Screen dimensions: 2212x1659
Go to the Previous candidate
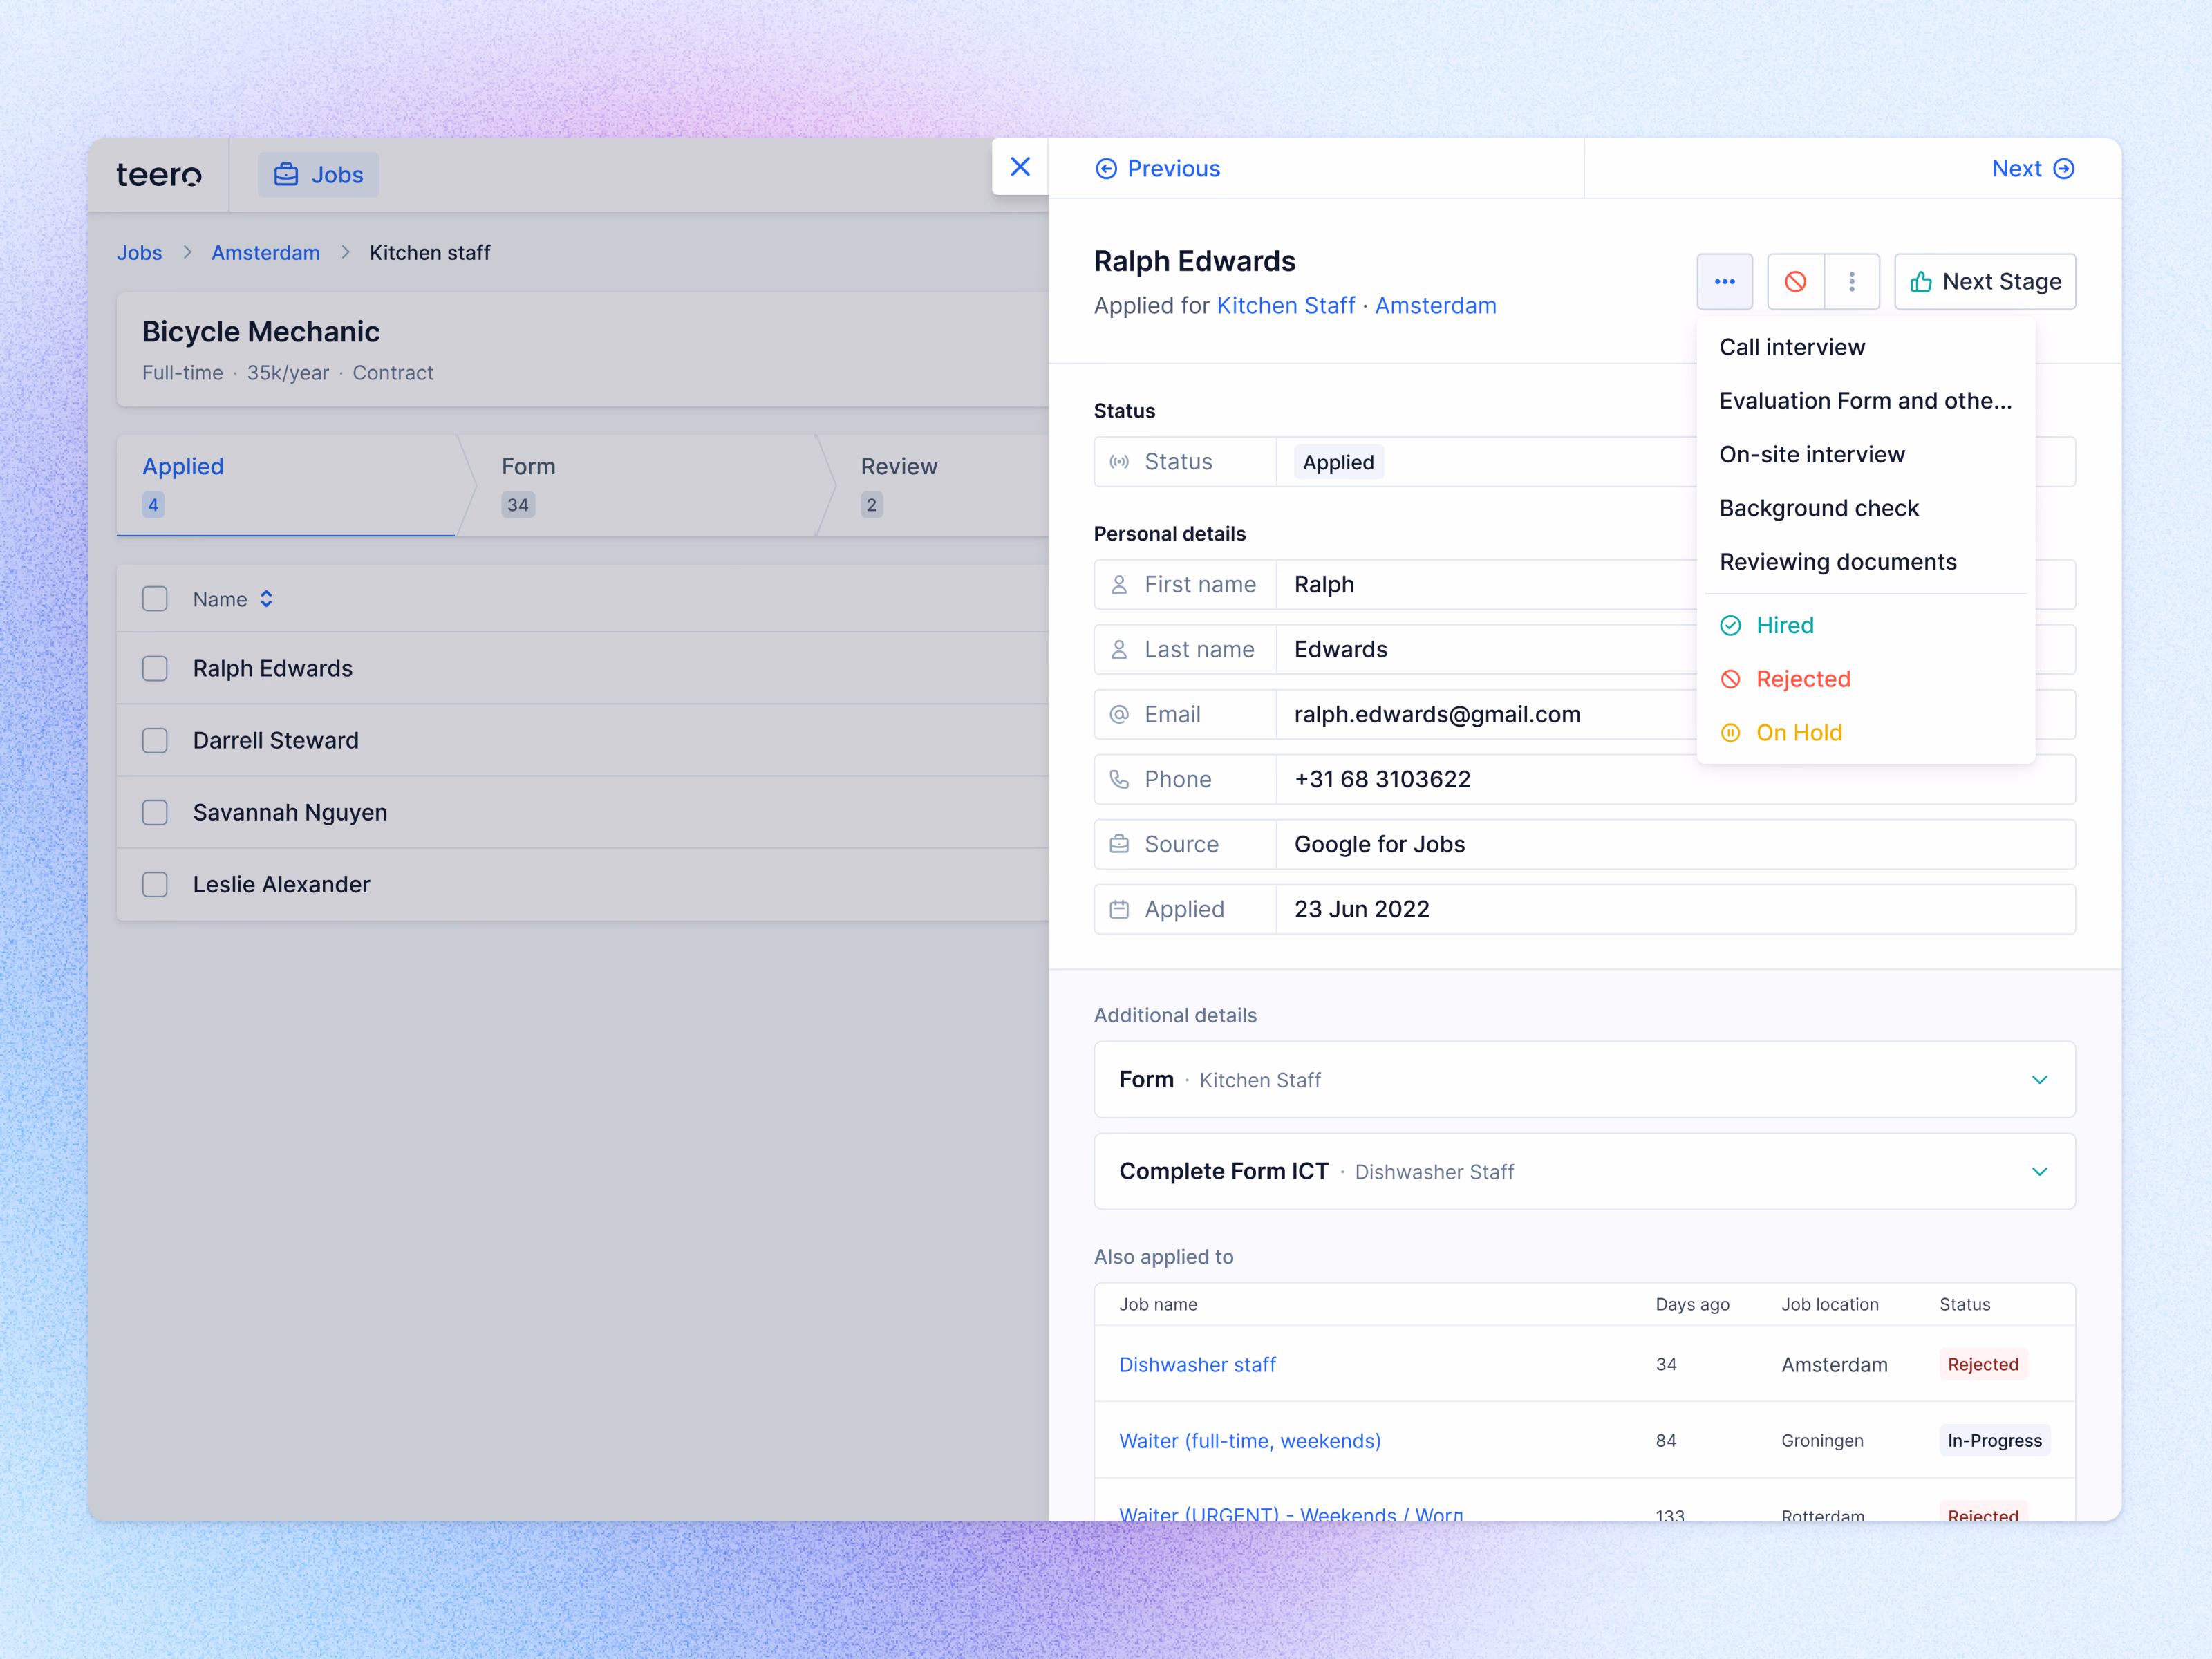coord(1158,169)
